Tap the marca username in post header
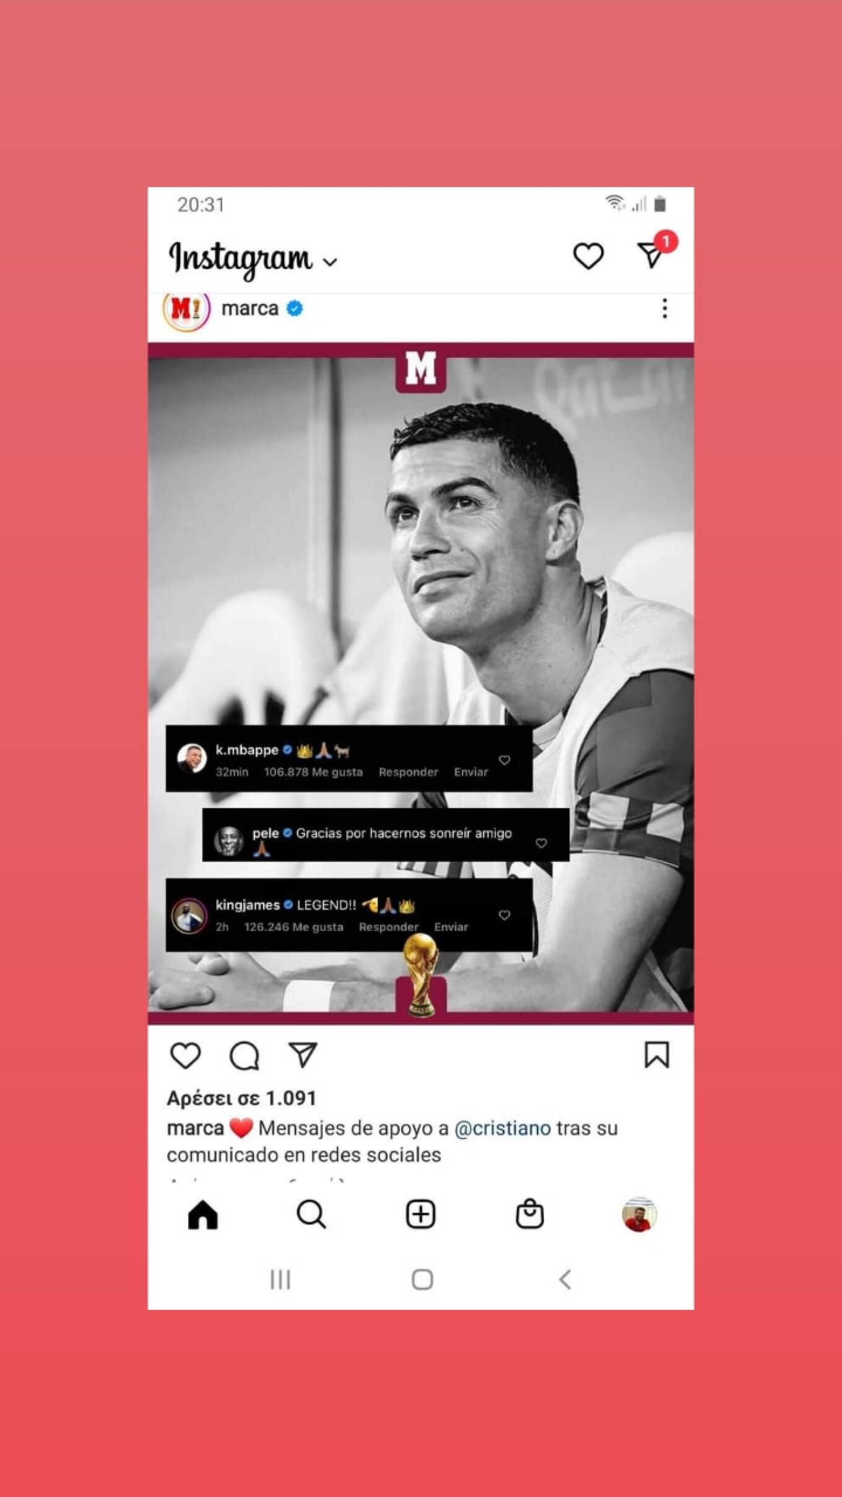The width and height of the screenshot is (842, 1497). [250, 308]
